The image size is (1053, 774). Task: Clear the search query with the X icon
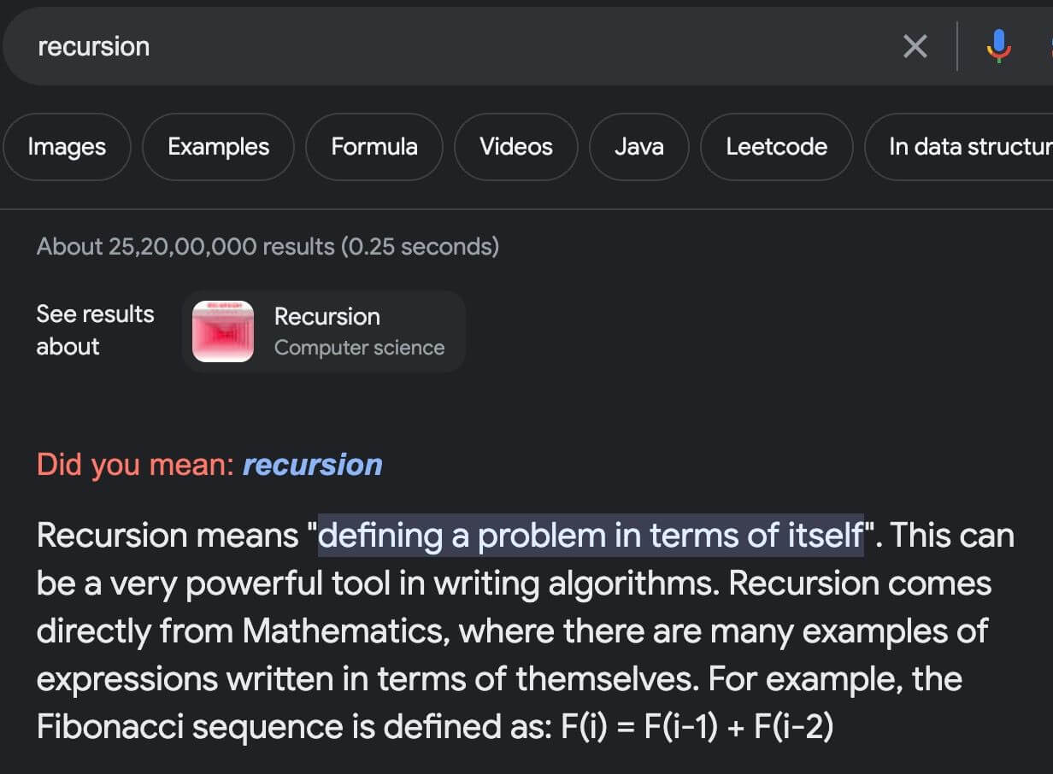[x=915, y=46]
